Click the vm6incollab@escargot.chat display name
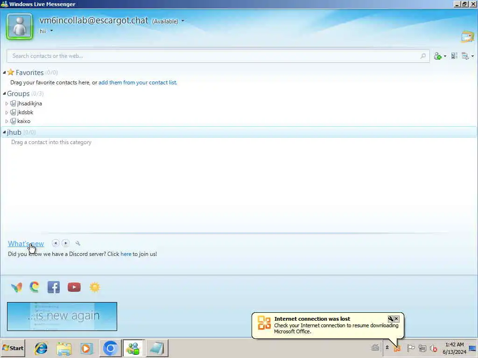Viewport: 478px width, 358px height. point(94,21)
